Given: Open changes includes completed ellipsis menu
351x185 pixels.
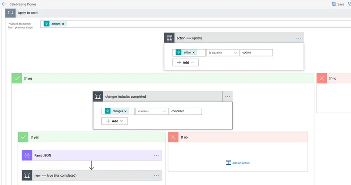Looking at the screenshot, I should (228, 96).
